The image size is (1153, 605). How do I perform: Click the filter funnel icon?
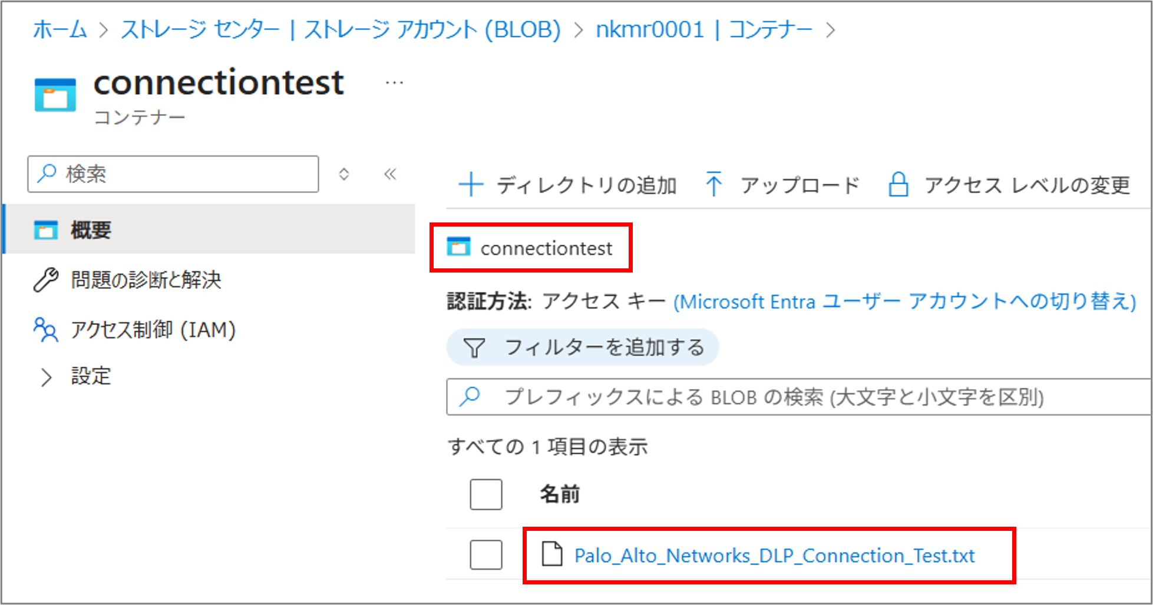[474, 348]
